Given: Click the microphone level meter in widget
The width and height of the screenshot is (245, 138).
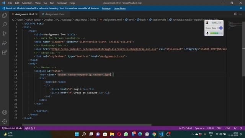Looking at the screenshot, I should (216, 33).
